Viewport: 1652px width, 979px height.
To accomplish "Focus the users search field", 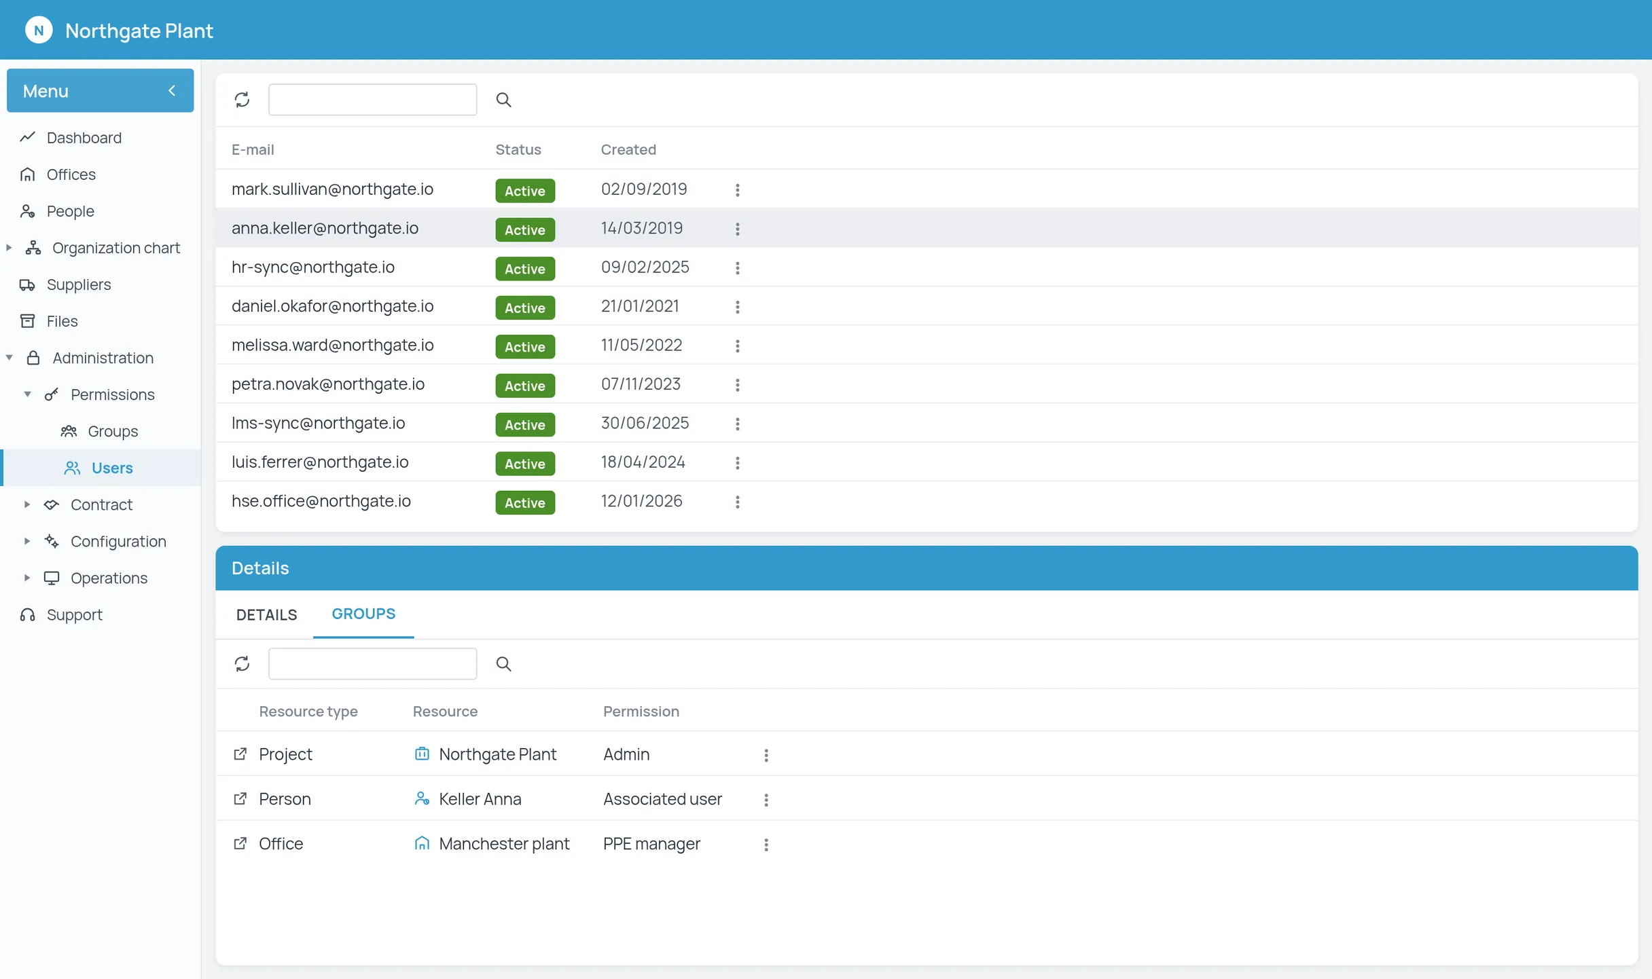I will coord(372,100).
